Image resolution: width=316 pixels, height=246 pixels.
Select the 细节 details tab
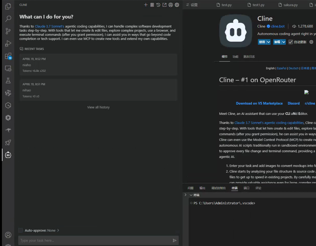224,57
